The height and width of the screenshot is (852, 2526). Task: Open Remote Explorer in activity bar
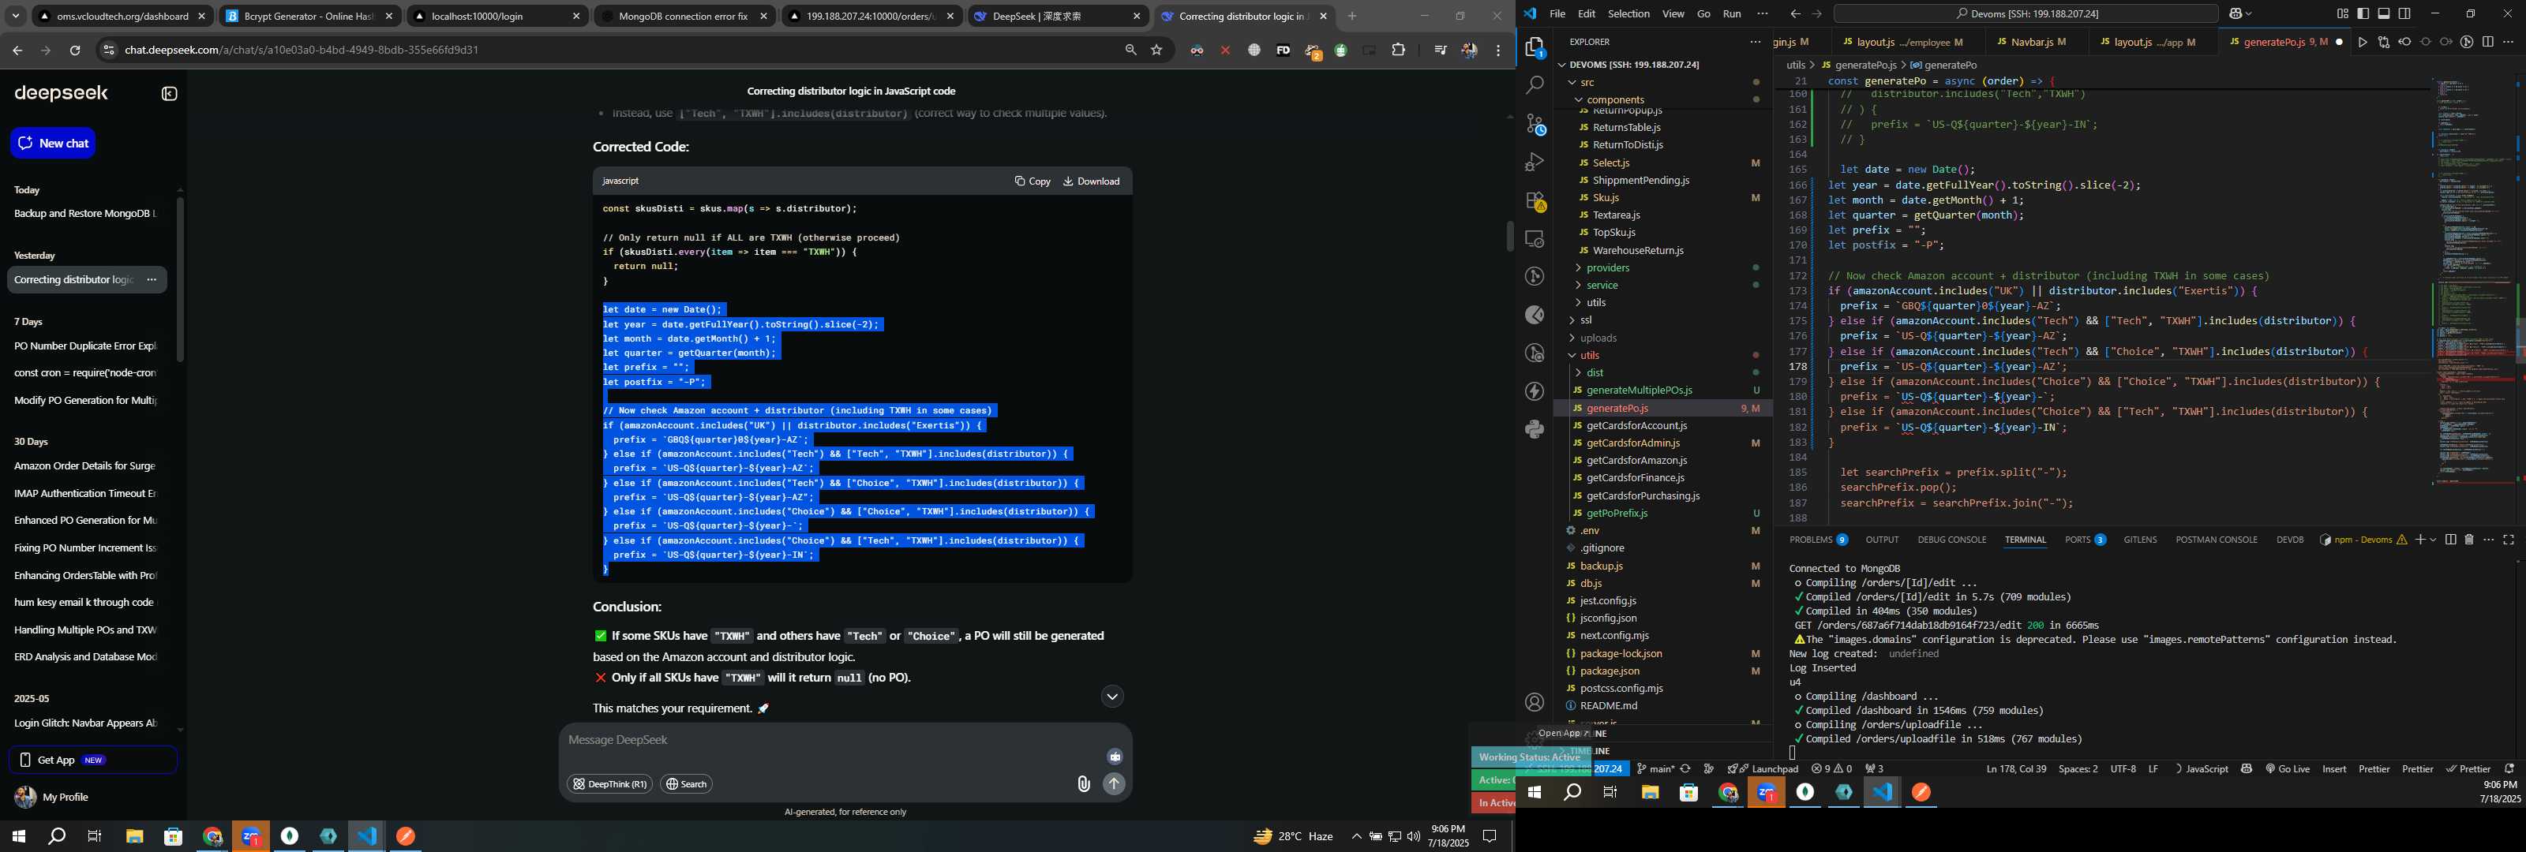tap(1535, 238)
